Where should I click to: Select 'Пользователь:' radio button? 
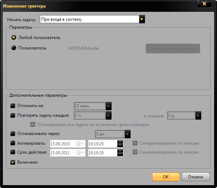(x=14, y=48)
